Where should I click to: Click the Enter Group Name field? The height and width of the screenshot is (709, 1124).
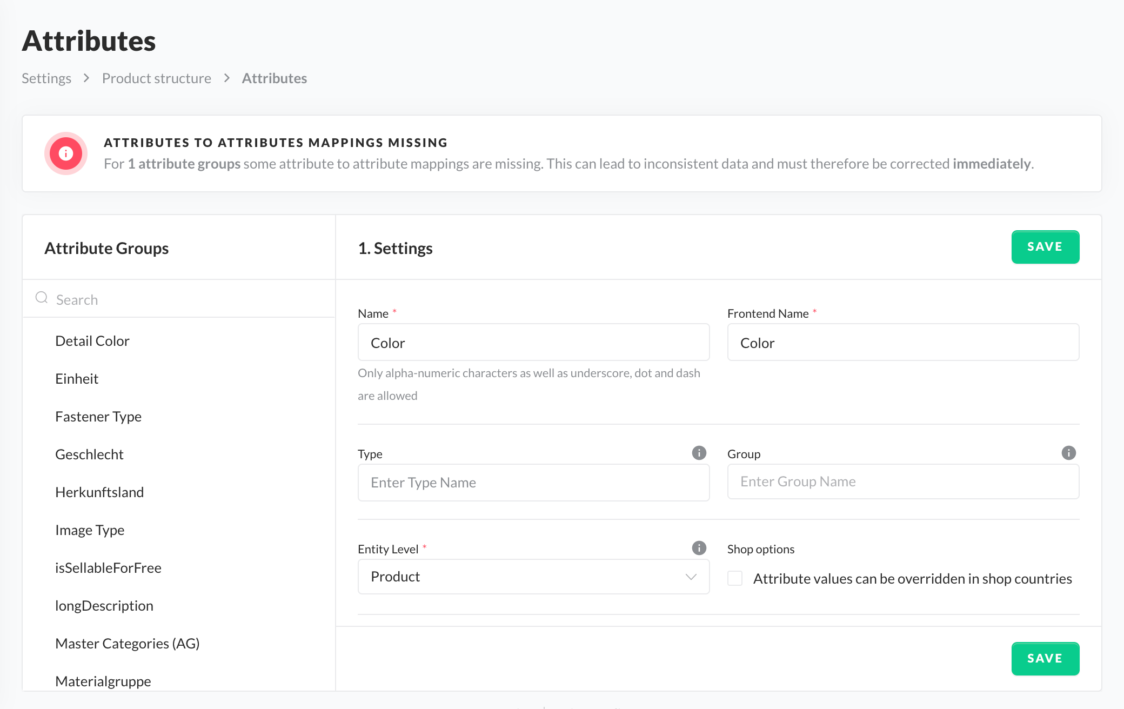click(x=902, y=481)
